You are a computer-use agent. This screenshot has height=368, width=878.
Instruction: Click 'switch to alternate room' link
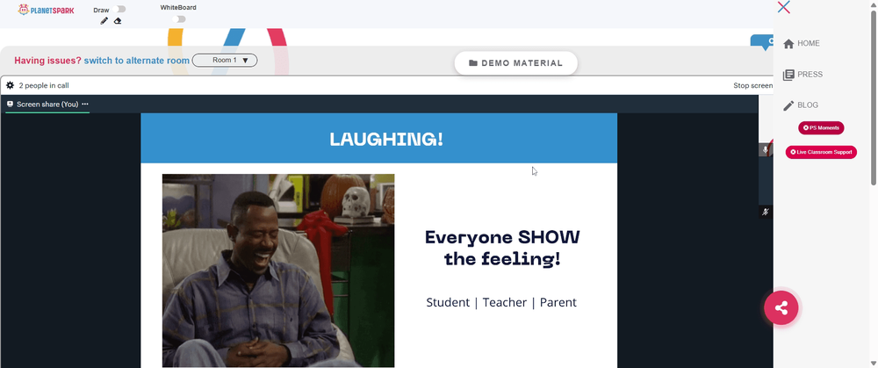coord(137,61)
